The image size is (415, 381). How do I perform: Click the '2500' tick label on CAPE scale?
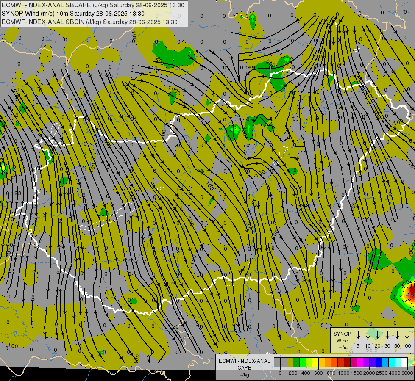382,373
